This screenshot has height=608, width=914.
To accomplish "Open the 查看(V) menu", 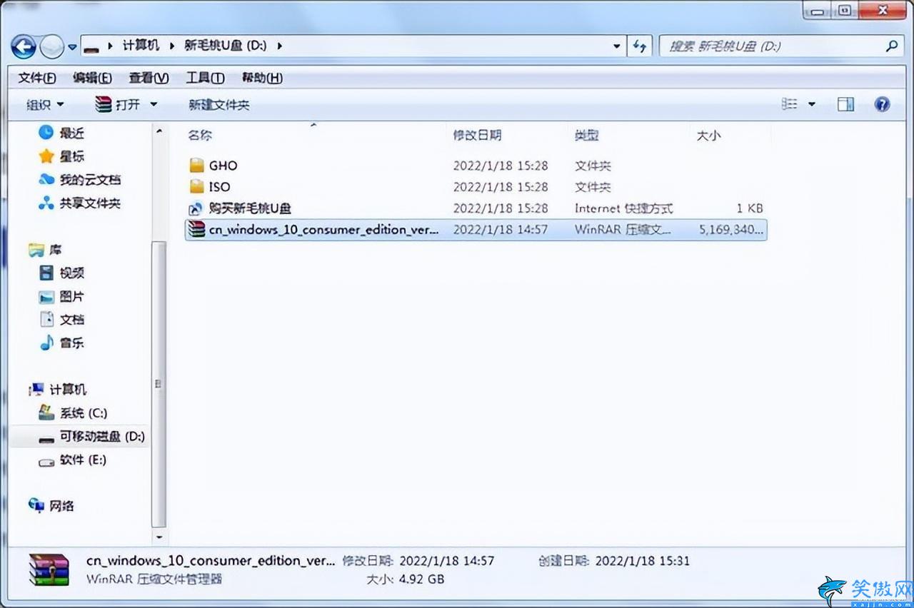I will [149, 78].
